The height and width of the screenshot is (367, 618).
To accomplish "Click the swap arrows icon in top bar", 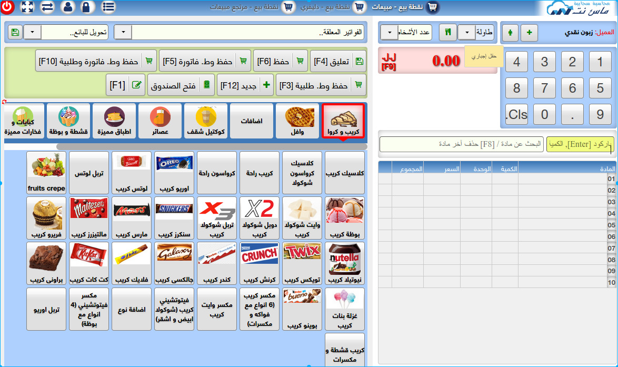I will click(47, 7).
